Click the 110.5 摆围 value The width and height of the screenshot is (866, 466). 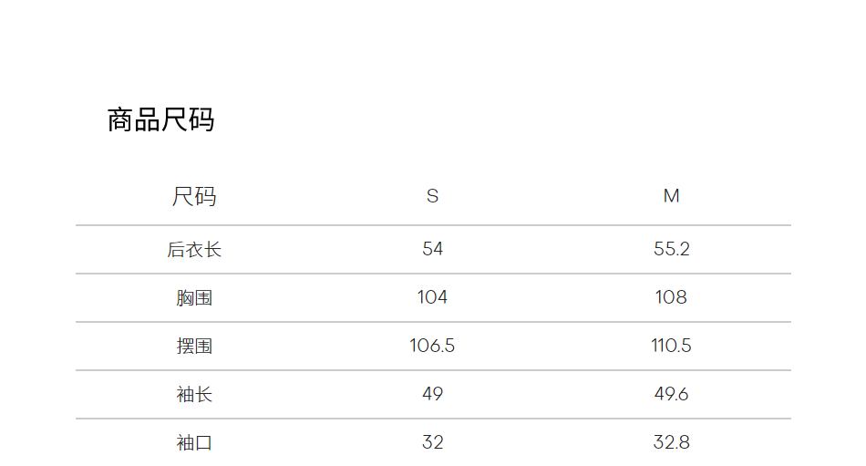[671, 346]
